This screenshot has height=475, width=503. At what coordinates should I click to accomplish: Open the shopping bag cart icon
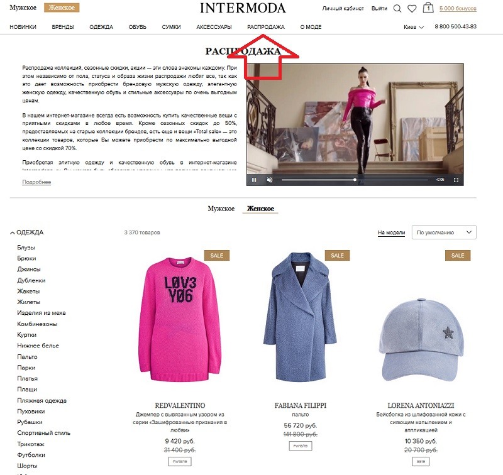428,8
